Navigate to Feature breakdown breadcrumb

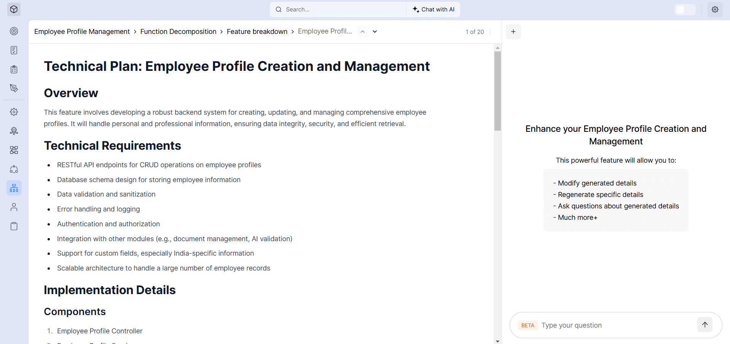click(x=257, y=32)
